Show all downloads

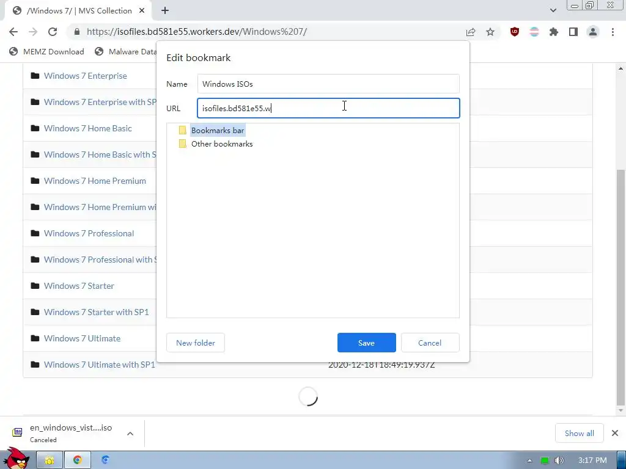(x=580, y=433)
